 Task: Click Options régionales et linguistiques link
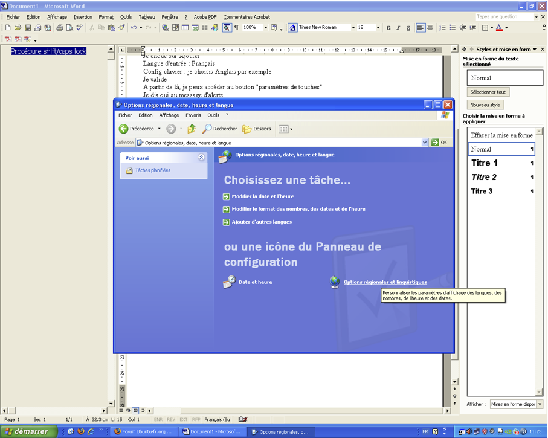coord(385,282)
